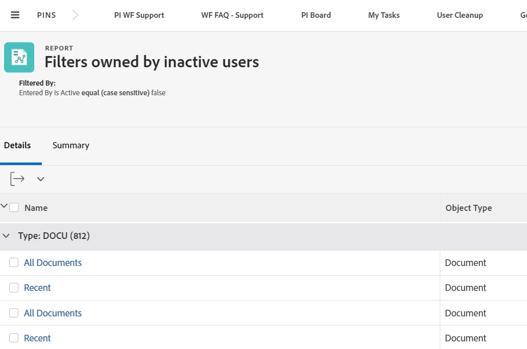Tick the first Recent row checkbox

point(14,287)
